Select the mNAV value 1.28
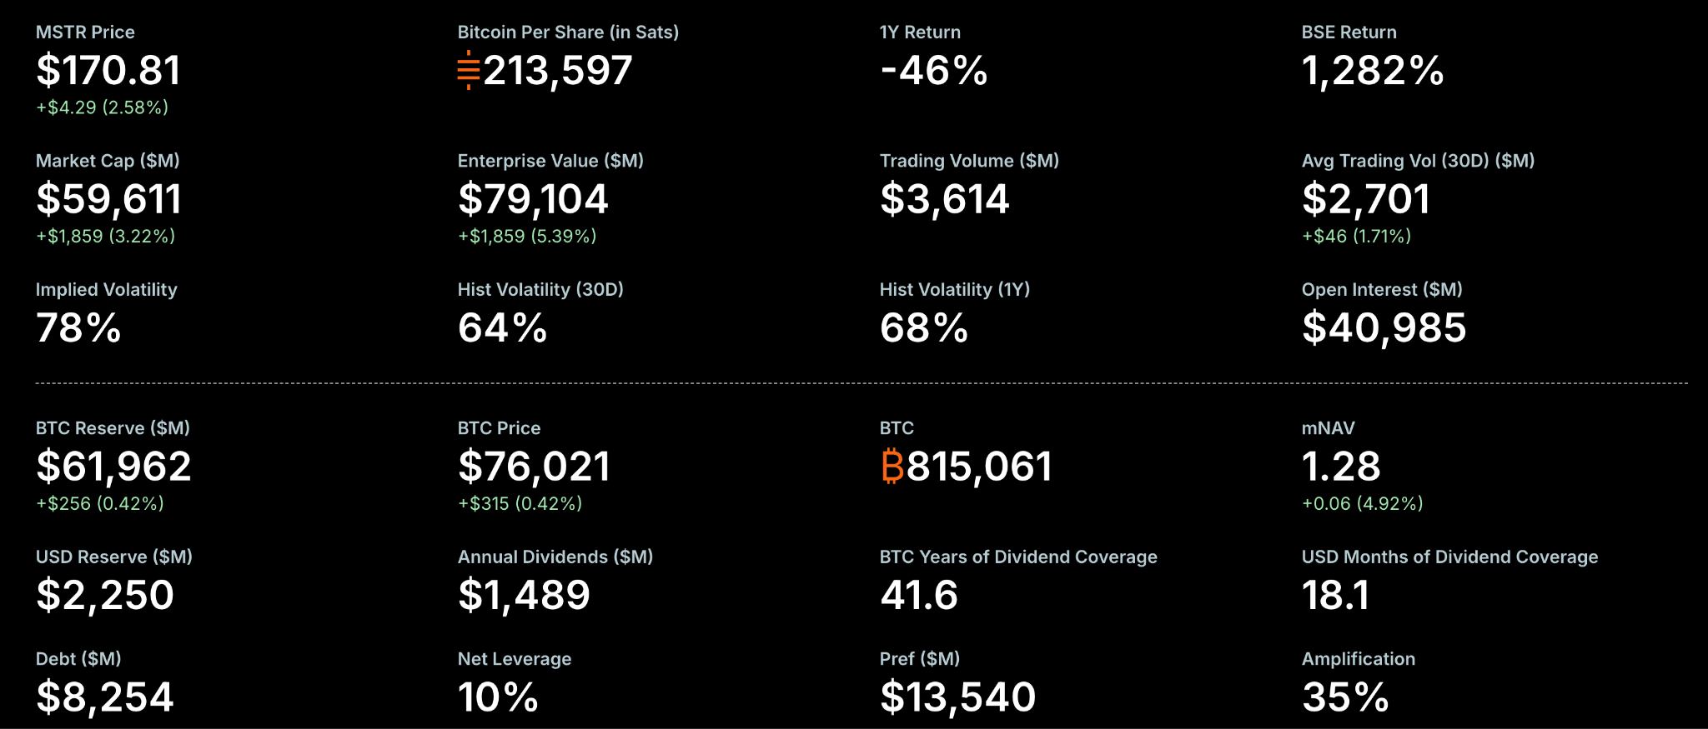Image resolution: width=1708 pixels, height=729 pixels. click(x=1341, y=467)
